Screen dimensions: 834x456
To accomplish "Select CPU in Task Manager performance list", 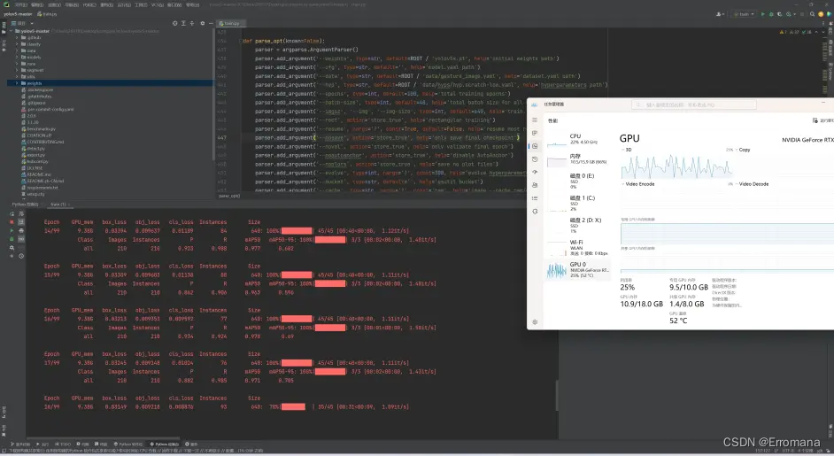I will [579, 139].
